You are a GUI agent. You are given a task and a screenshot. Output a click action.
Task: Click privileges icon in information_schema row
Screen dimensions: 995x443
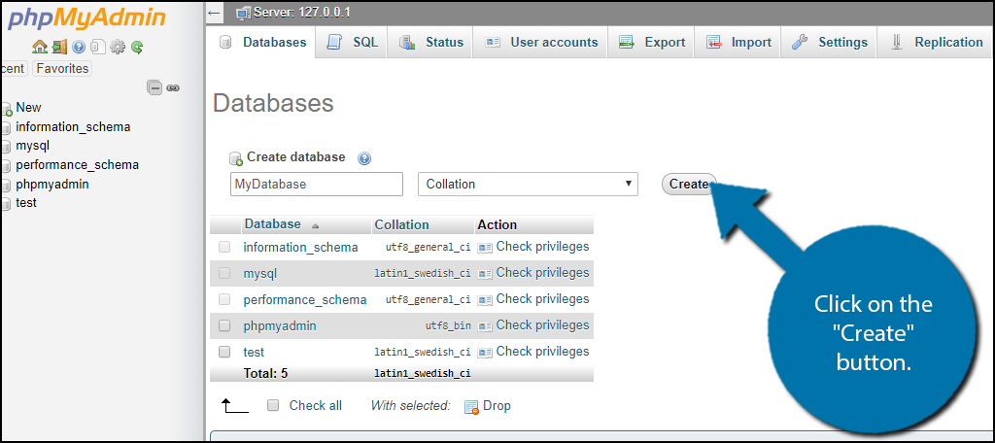486,248
